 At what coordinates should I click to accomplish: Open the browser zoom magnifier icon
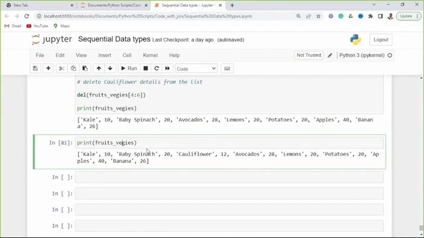298,16
